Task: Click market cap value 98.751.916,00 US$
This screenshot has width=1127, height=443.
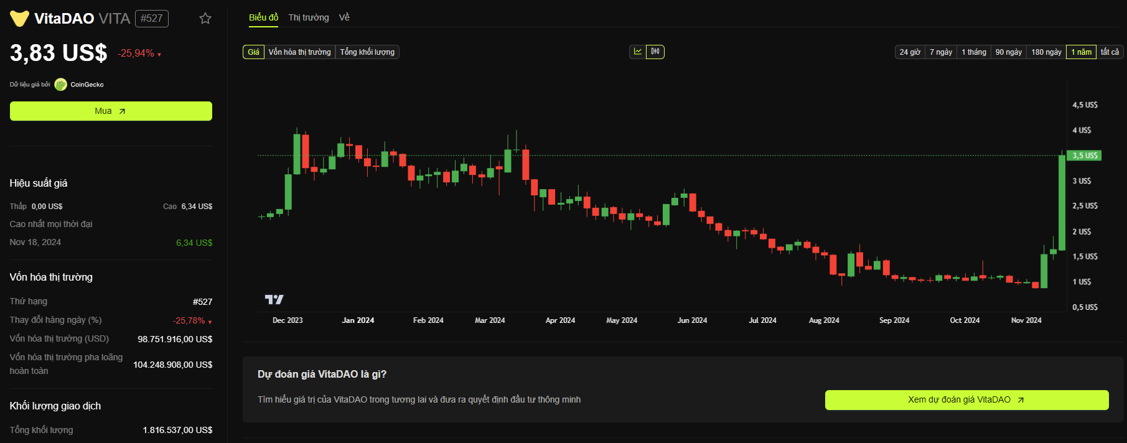Action: pos(175,339)
